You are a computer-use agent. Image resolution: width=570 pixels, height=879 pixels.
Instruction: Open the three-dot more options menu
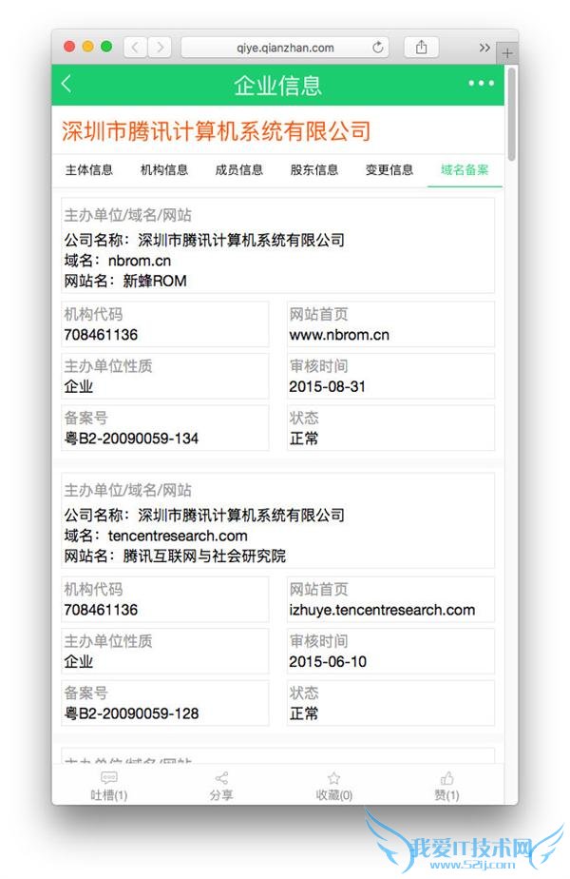tap(481, 83)
